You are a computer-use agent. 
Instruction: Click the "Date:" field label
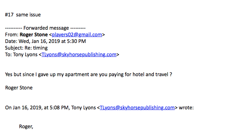(x=11, y=41)
